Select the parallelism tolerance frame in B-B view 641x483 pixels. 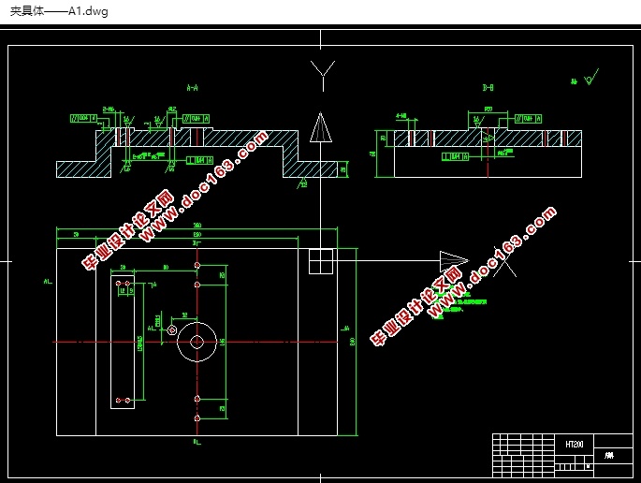point(528,119)
